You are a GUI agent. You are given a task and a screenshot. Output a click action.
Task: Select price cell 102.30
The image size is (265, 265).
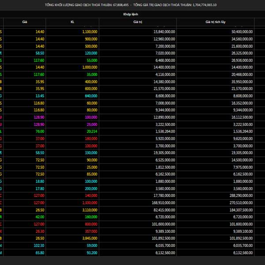(39, 246)
